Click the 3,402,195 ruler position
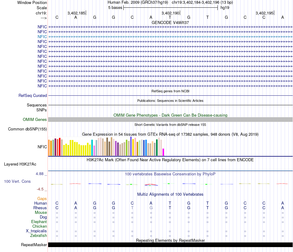Image resolution: width=293 pixels, height=252 pixels. tap(264, 13)
